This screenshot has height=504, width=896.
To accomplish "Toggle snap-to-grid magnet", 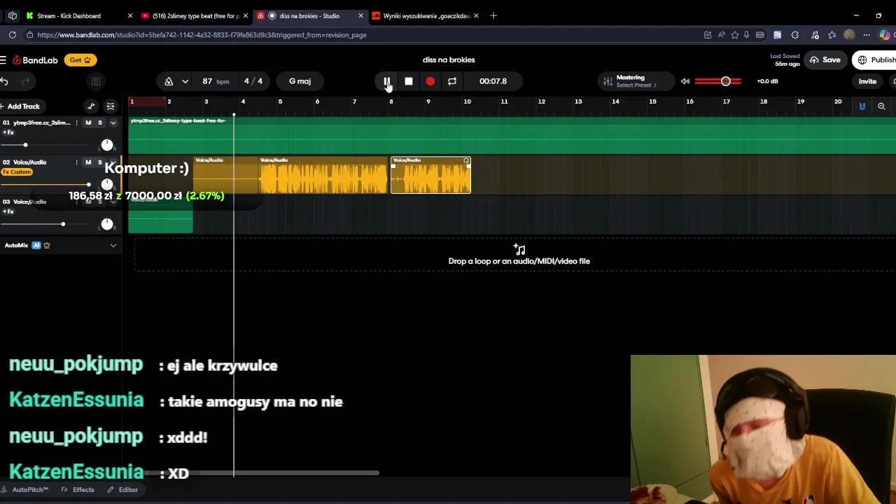I will coord(862,106).
